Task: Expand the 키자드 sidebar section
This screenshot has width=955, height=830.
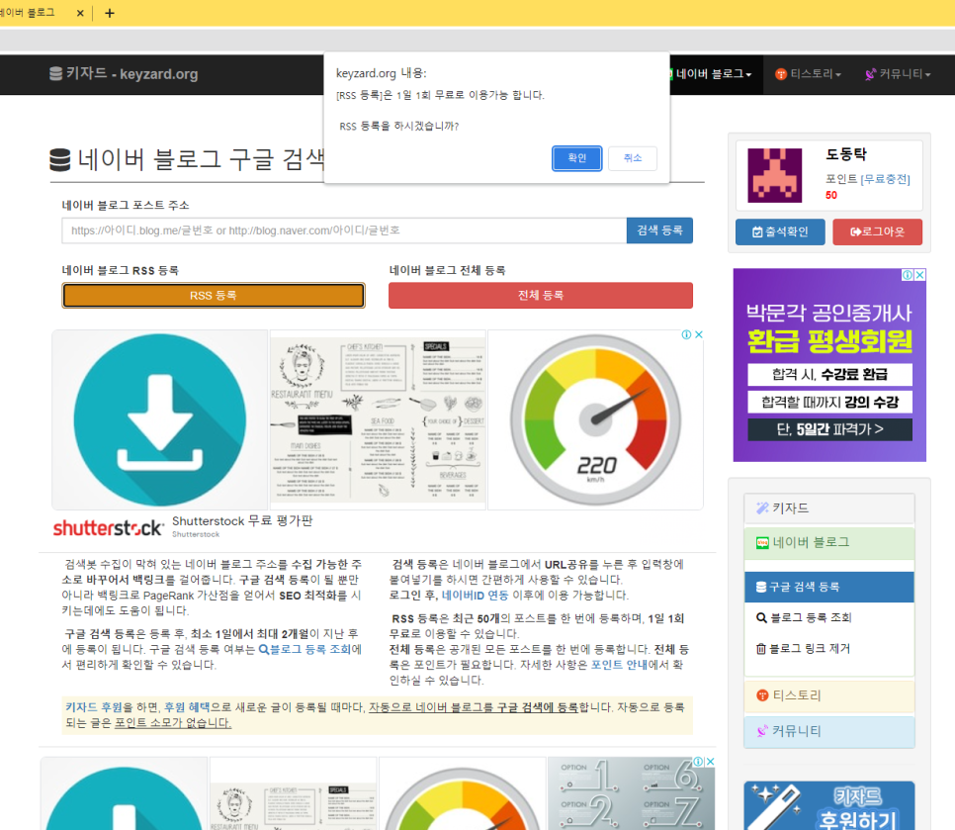Action: pos(828,508)
